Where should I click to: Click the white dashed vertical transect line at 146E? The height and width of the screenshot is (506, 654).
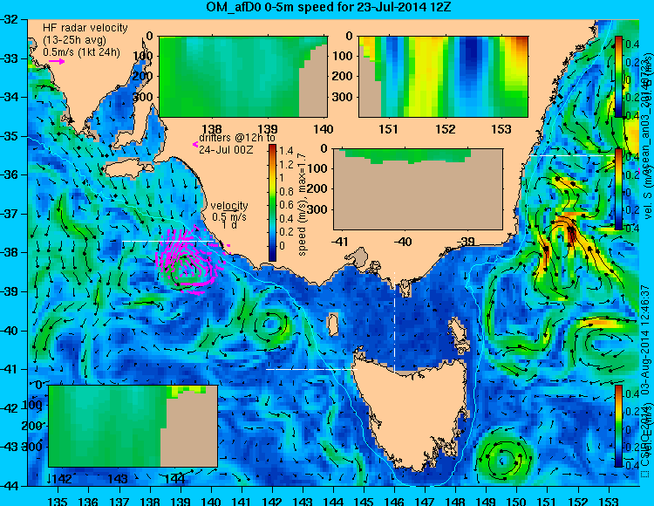tap(394, 321)
